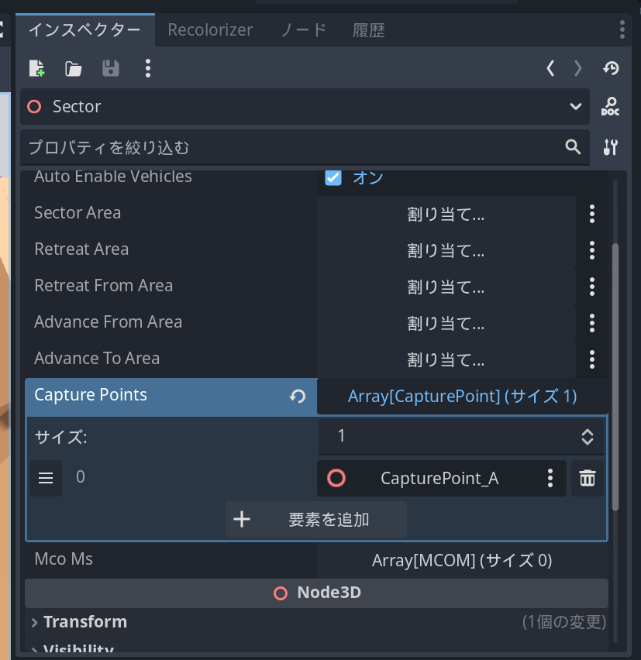The width and height of the screenshot is (641, 660).
Task: Click the 要素を追加 button
Action: 316,519
